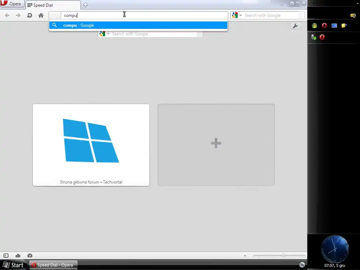This screenshot has height=270, width=360.
Task: Select the Speed Dial tab
Action: coord(53,5)
